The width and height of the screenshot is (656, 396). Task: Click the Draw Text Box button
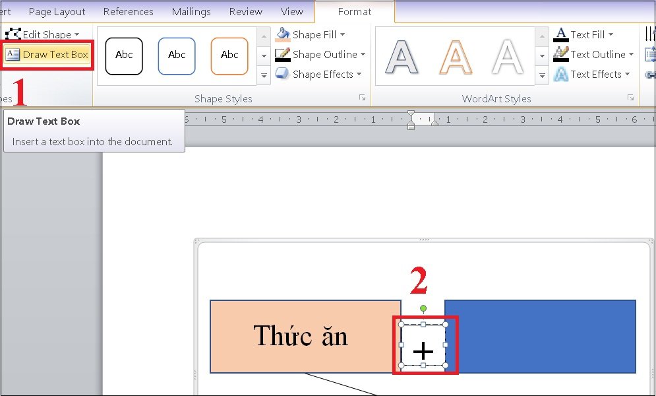47,54
